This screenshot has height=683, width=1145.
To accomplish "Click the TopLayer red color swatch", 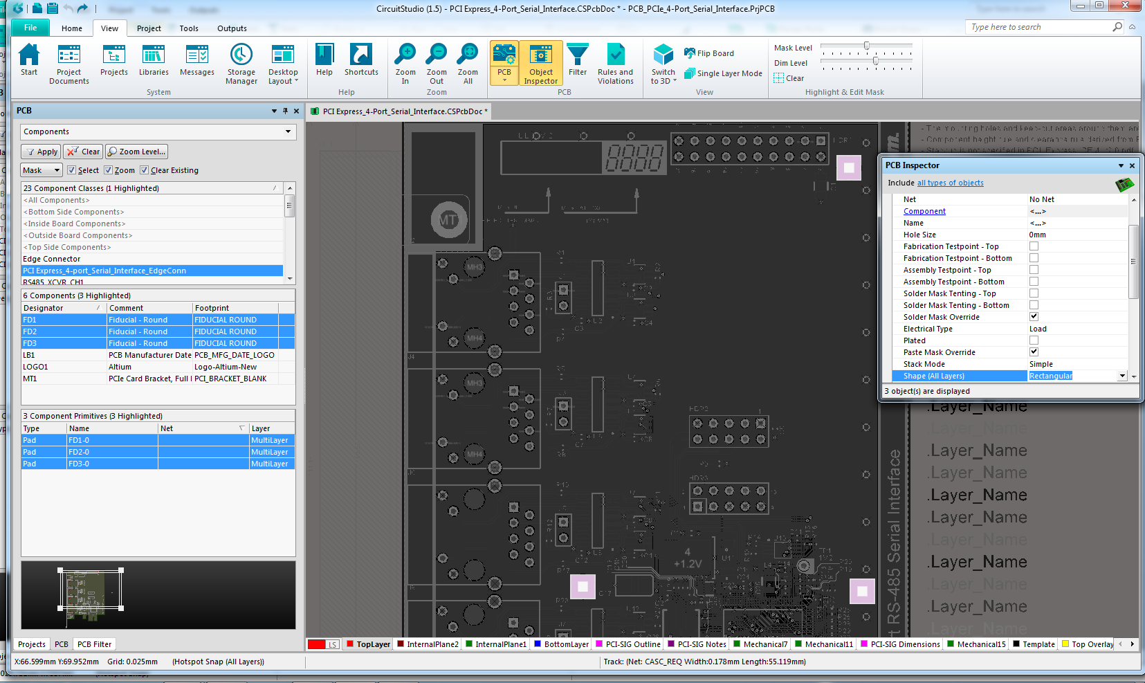I will coord(350,644).
